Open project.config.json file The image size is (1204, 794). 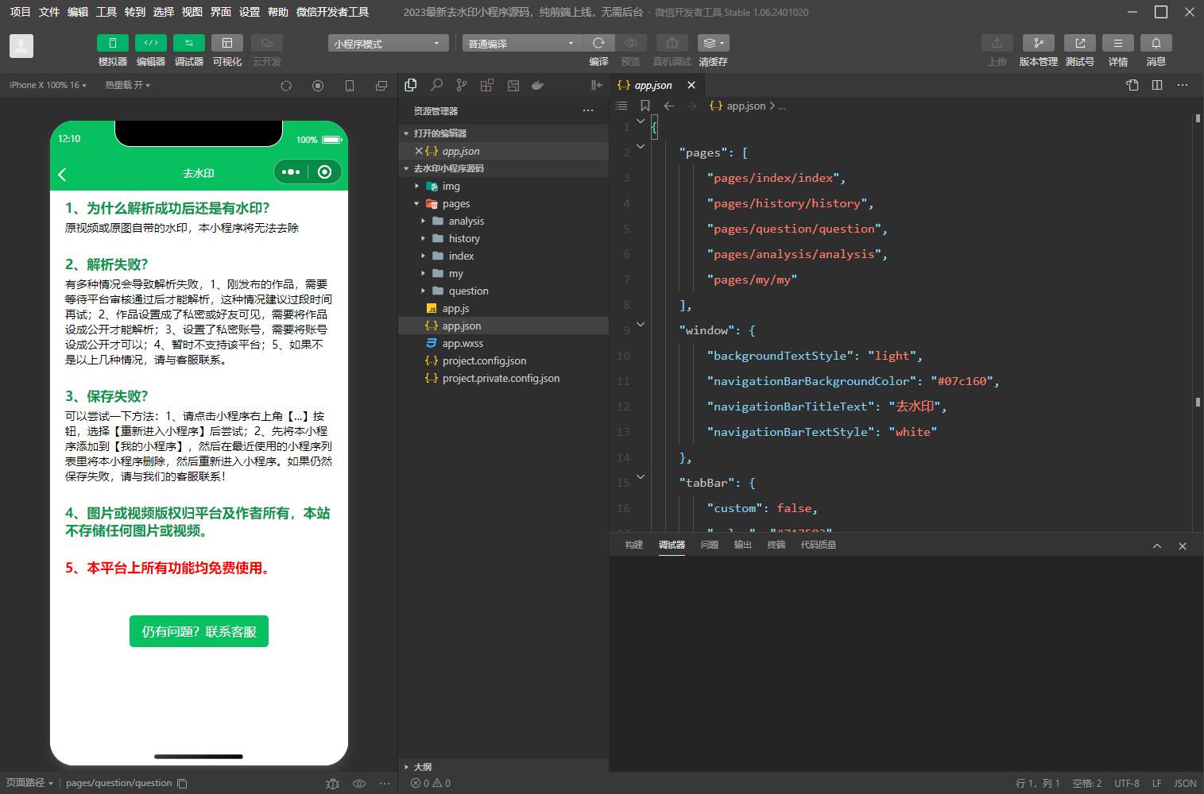(x=503, y=360)
